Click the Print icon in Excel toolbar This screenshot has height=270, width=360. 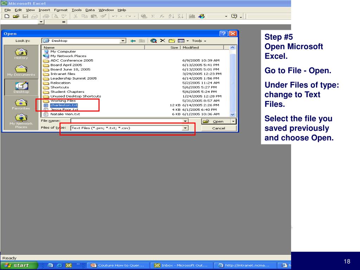[46, 16]
